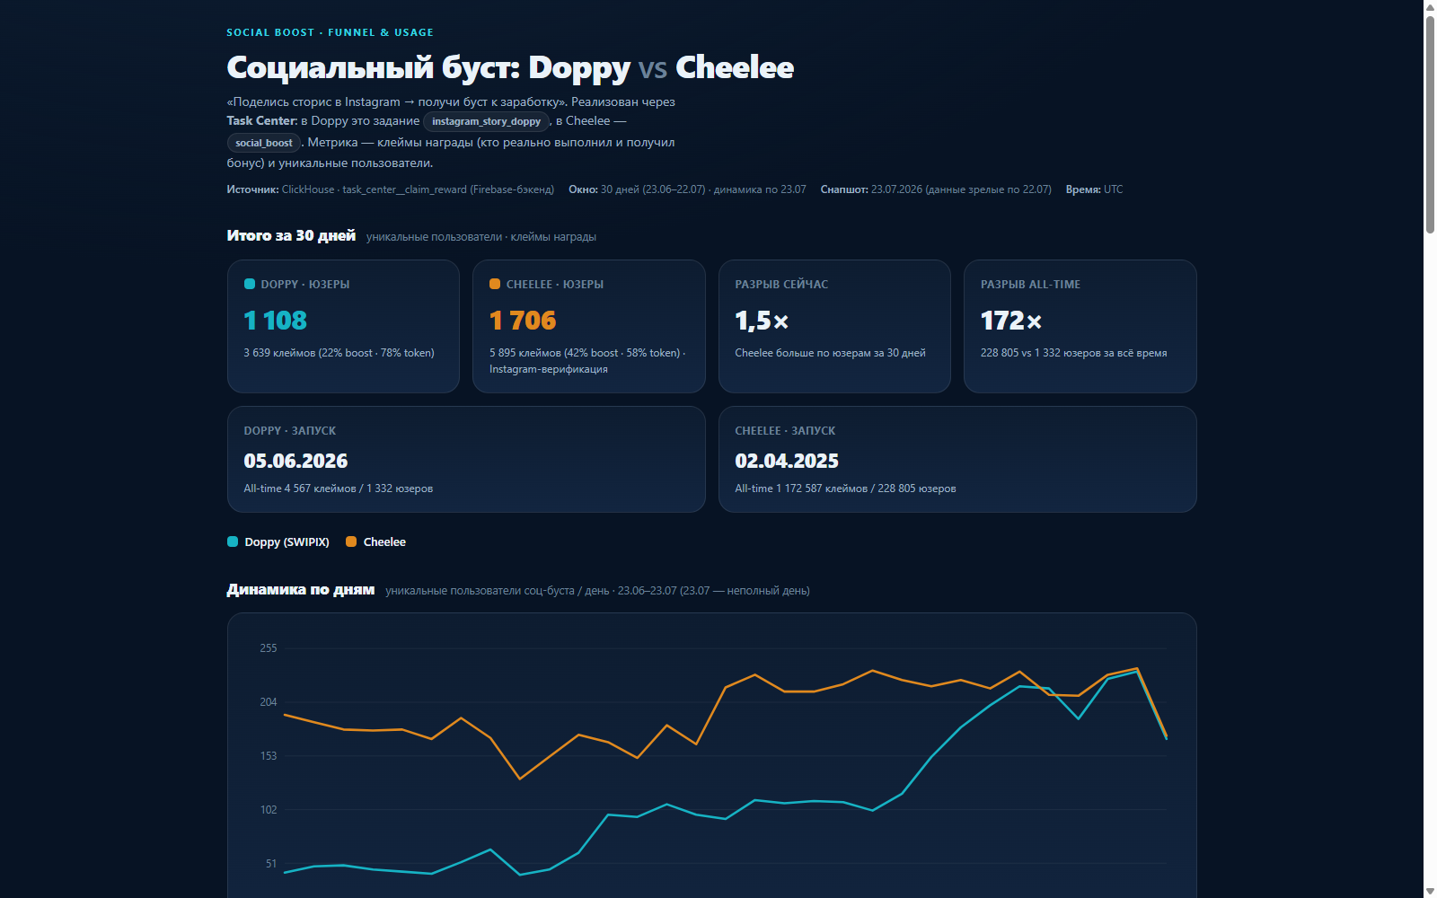1437x898 pixels.
Task: Click the social_boost code tag
Action: tap(264, 143)
